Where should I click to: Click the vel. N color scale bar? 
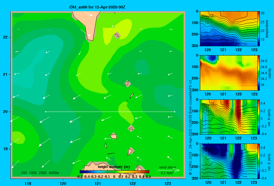(x=259, y=117)
